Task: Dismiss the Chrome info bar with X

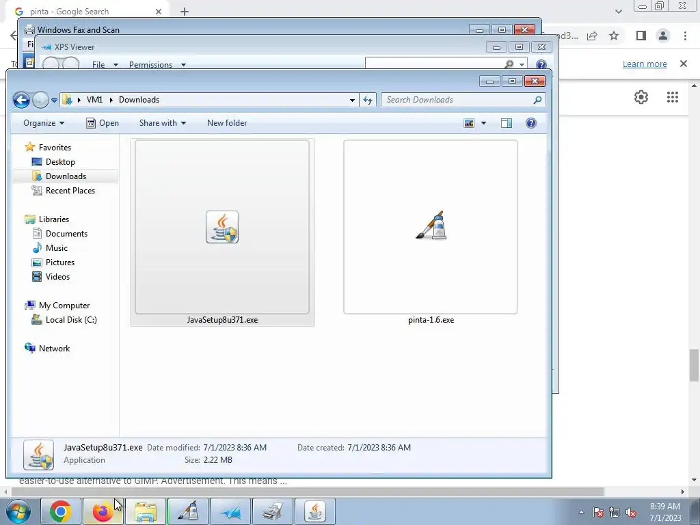Action: point(684,64)
